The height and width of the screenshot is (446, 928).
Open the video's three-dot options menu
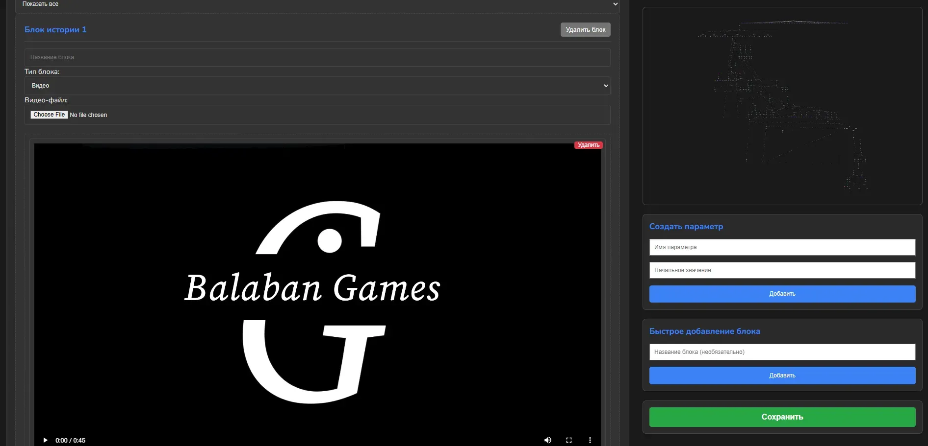point(590,440)
